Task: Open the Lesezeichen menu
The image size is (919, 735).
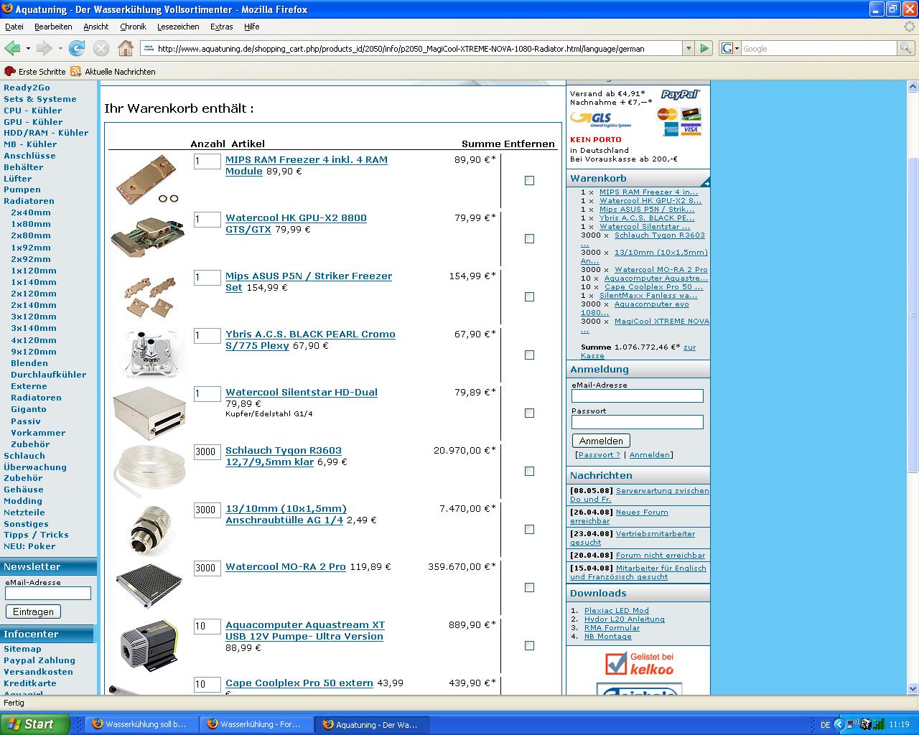Action: [178, 27]
